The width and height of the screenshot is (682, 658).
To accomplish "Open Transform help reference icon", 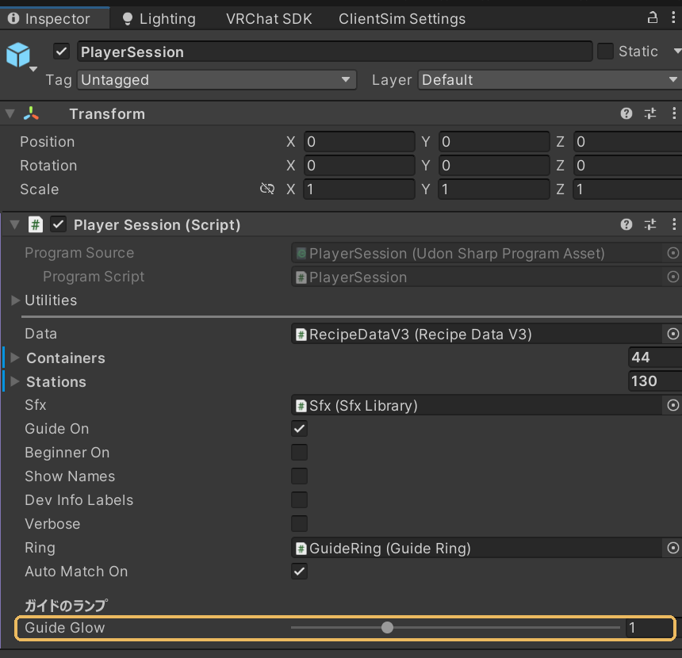I will (x=626, y=113).
